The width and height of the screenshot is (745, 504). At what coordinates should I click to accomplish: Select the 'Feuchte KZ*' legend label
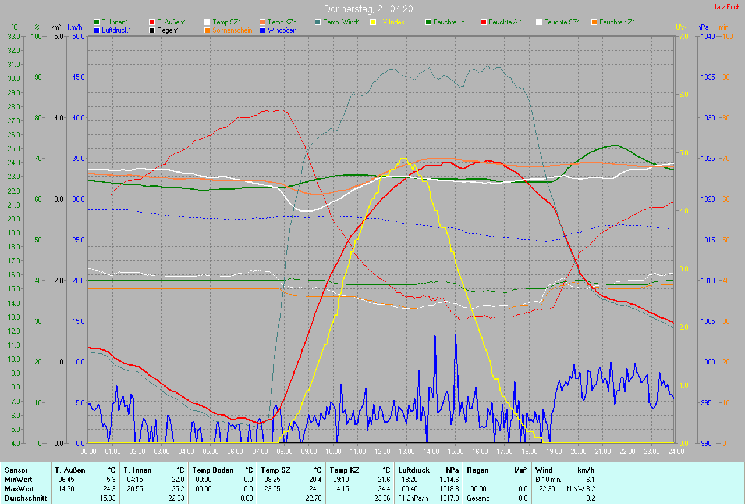(x=617, y=22)
